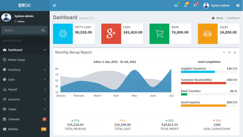The image size is (243, 137).
Task: Open the settings gears icon at top right
Action: pos(238,6)
